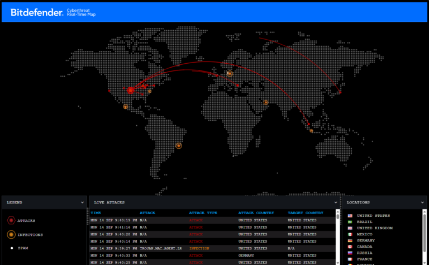Click the 'MON 14 SEP 9:40:14 PM' time cell
Viewport: 429px width, 265px height.
point(113,242)
